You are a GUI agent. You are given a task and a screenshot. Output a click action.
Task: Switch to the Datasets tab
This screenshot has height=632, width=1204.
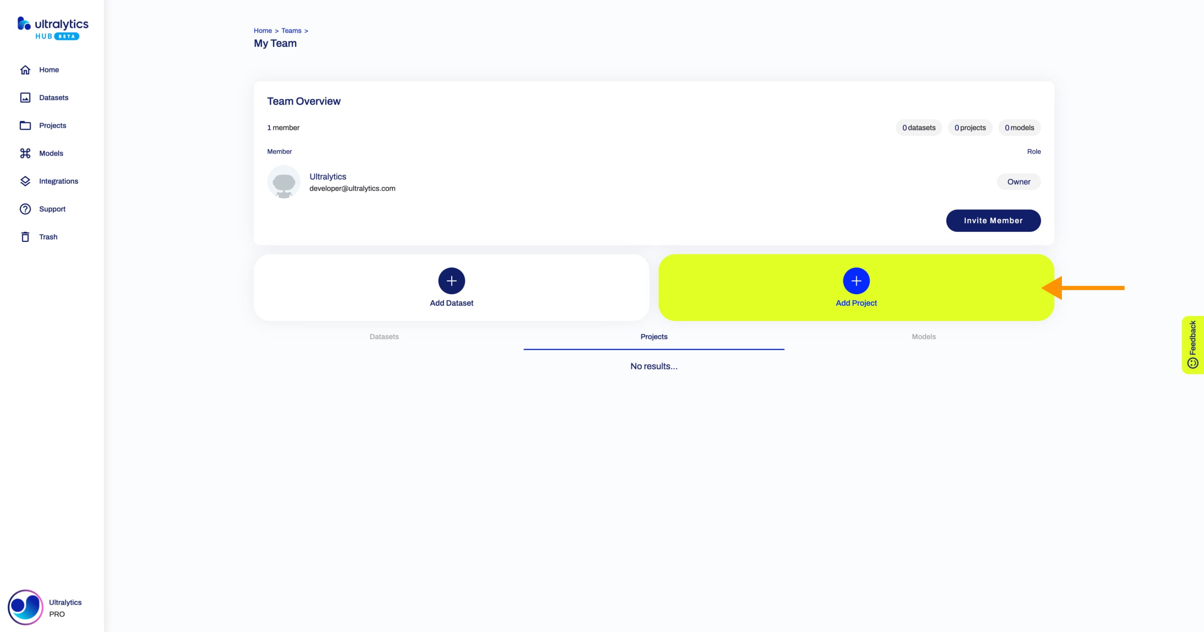point(384,336)
